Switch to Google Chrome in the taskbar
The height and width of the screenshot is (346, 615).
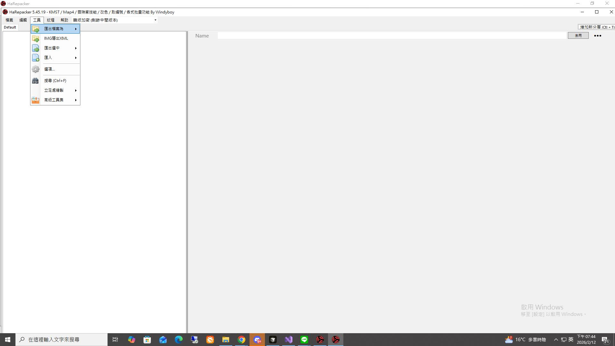coord(242,340)
